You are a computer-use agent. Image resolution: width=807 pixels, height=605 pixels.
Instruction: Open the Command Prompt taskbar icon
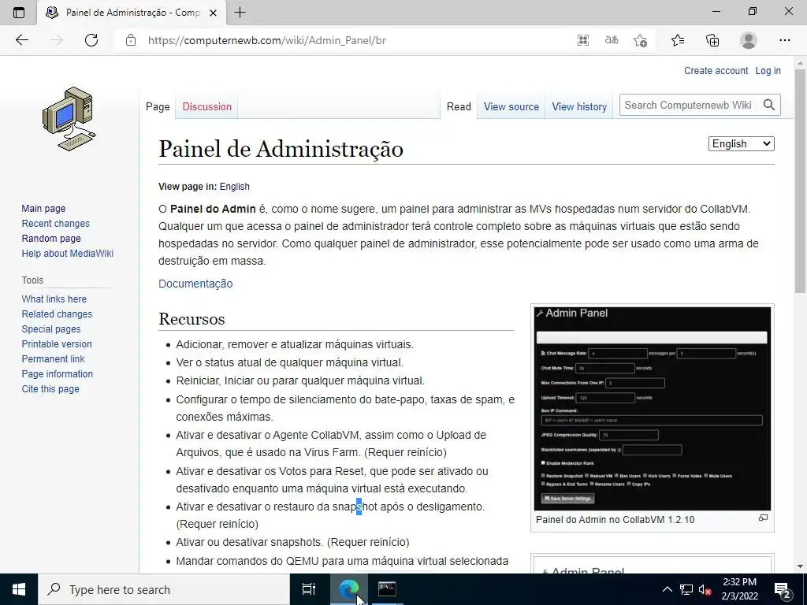387,589
